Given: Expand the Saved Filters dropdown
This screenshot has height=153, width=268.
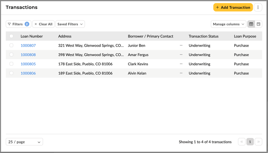Looking at the screenshot, I should (70, 24).
